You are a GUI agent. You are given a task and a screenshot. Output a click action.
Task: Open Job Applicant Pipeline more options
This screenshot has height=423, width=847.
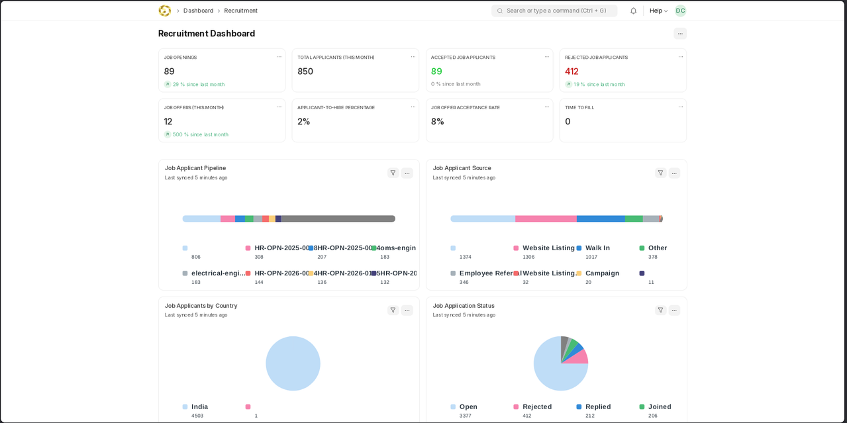[x=407, y=173]
